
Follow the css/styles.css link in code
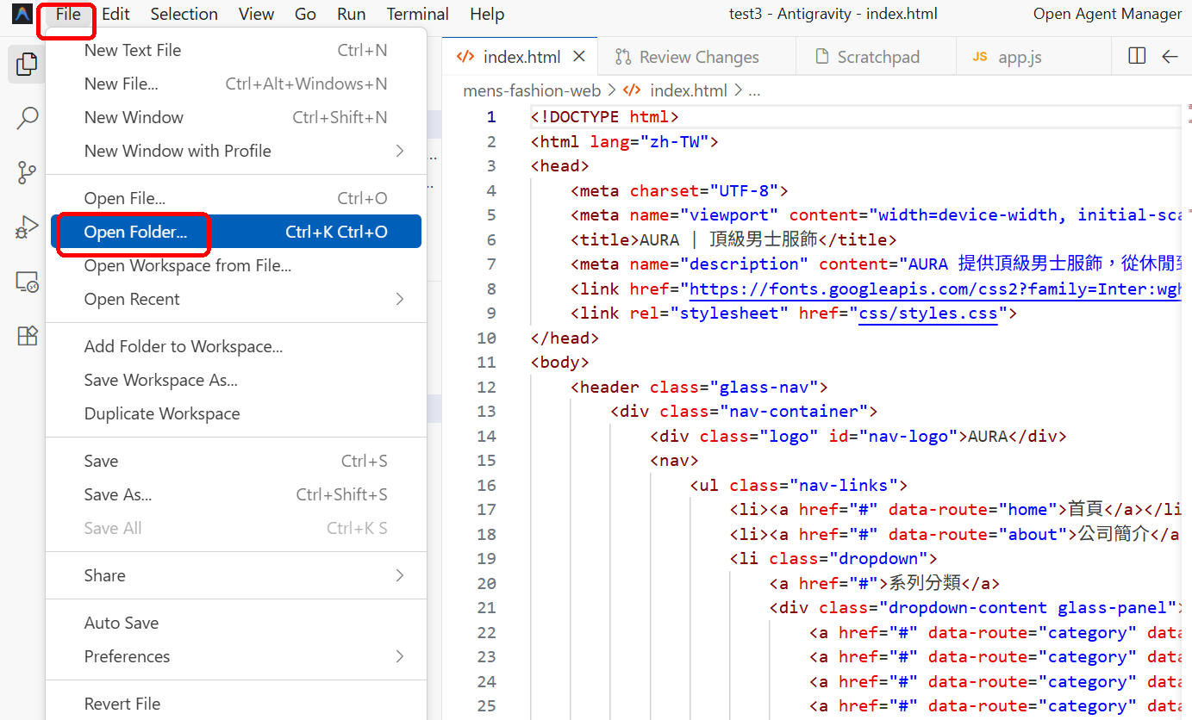927,313
